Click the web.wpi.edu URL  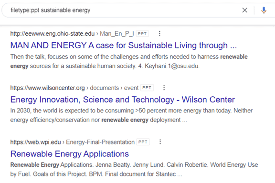click(36, 142)
